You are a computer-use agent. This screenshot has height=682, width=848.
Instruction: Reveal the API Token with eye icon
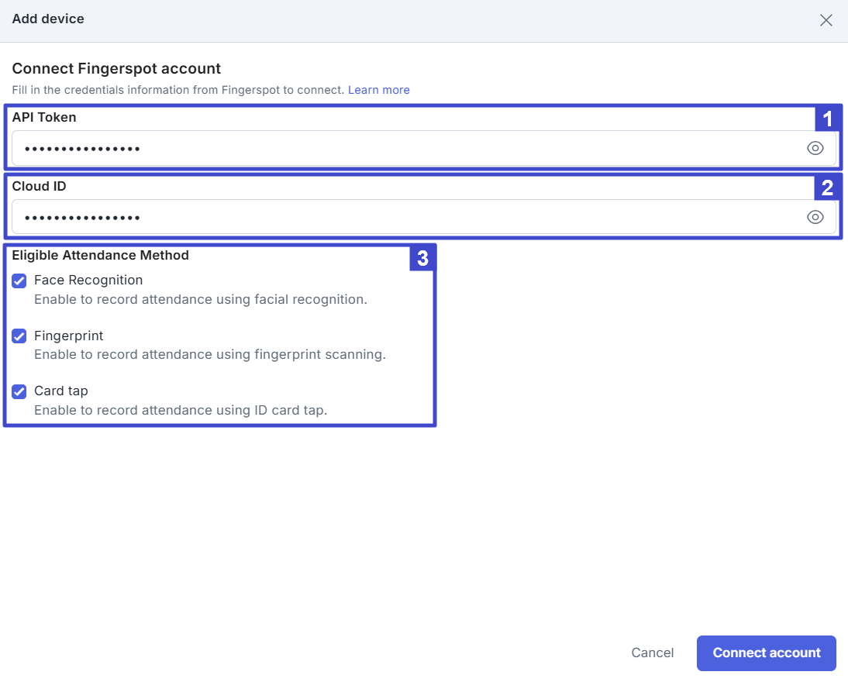[815, 149]
